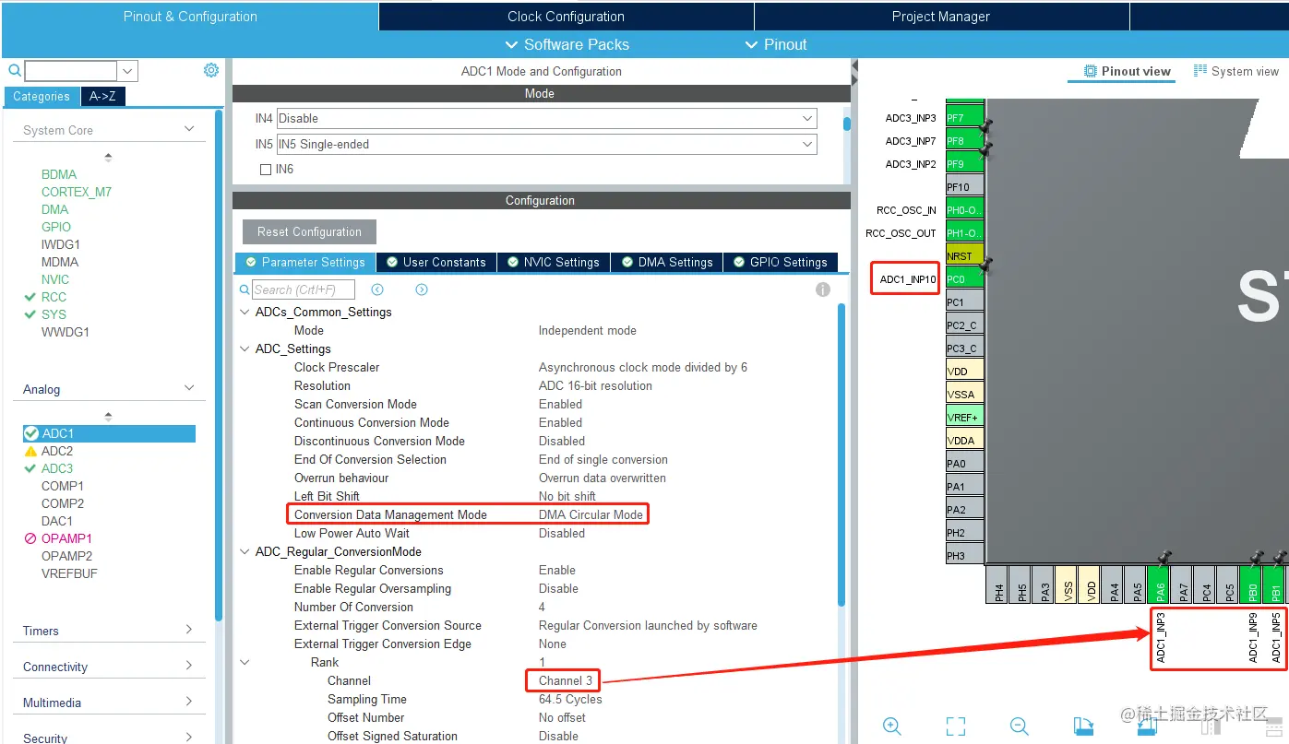The width and height of the screenshot is (1289, 744).
Task: Select the Parameter Settings tab
Action: click(305, 263)
